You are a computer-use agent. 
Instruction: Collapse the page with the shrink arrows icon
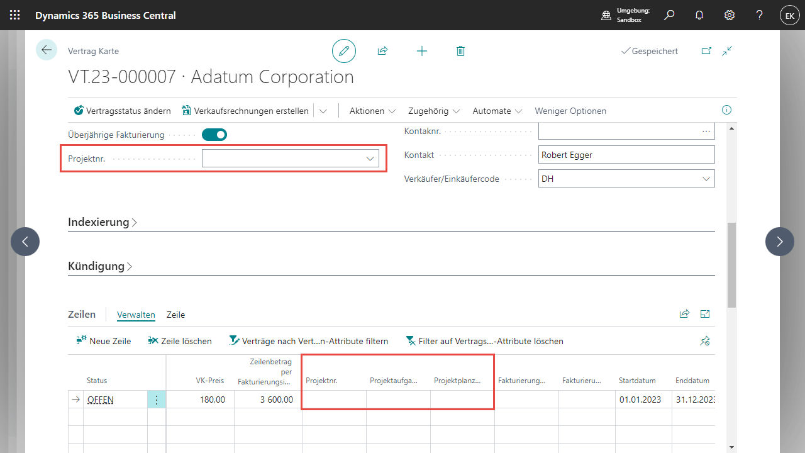[728, 51]
